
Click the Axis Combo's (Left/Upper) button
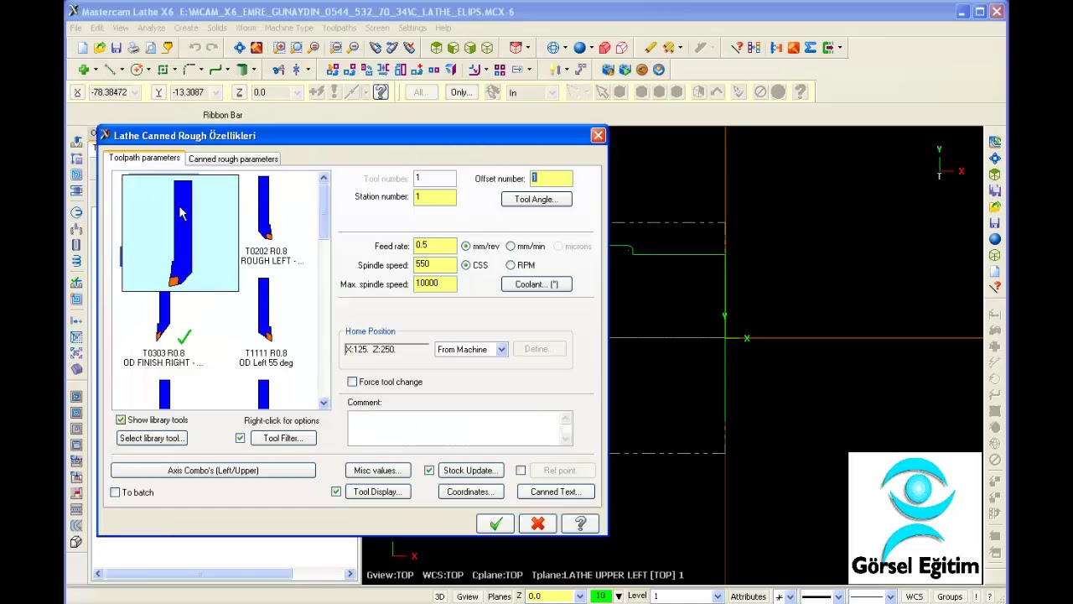pos(213,471)
